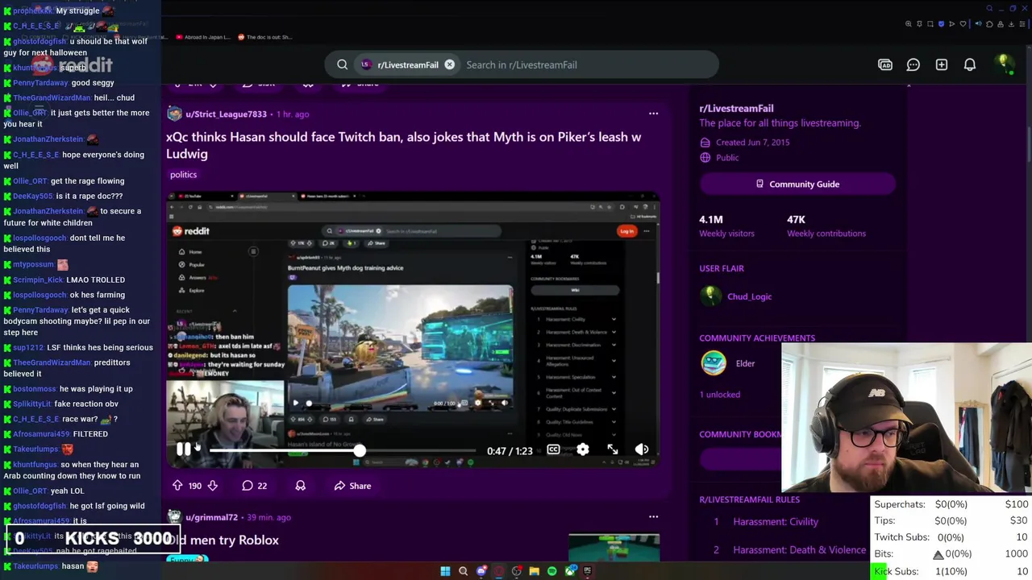
Task: Open the Windows Start button
Action: (445, 571)
